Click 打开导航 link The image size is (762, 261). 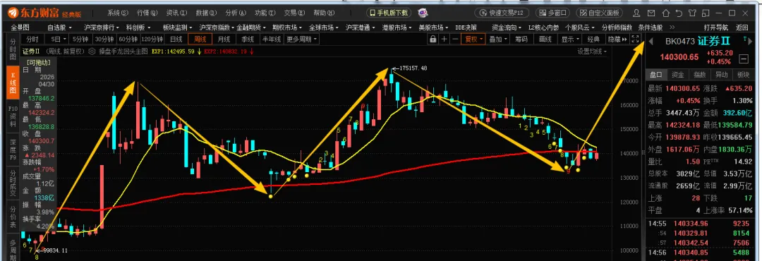tap(716, 28)
